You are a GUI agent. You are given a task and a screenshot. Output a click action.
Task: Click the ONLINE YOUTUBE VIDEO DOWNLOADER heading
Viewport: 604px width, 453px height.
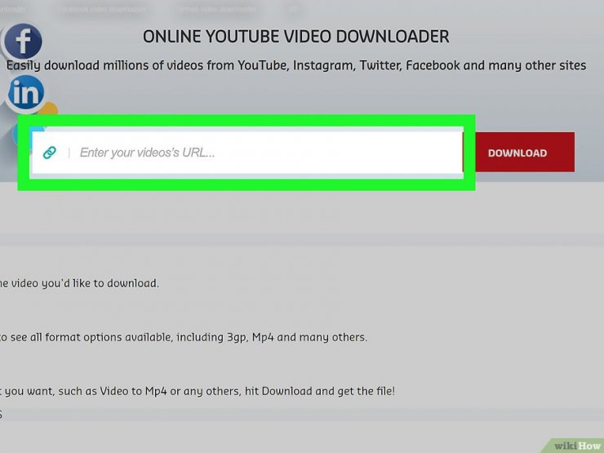point(295,37)
